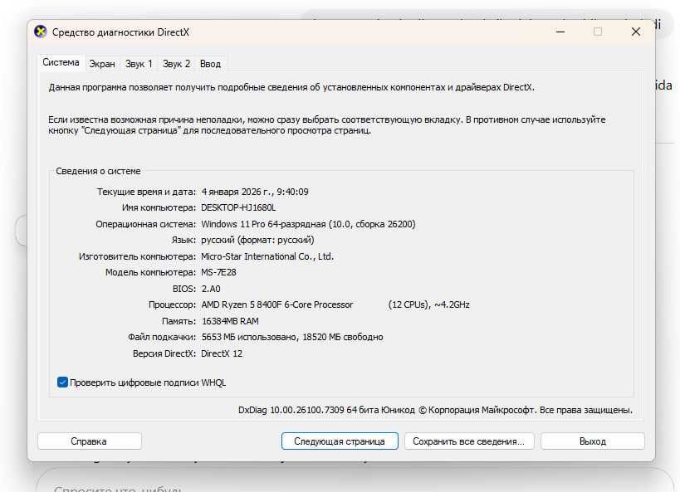Viewport: 680px width, 492px height.
Task: Click the Файл подкачки label
Action: 162,337
